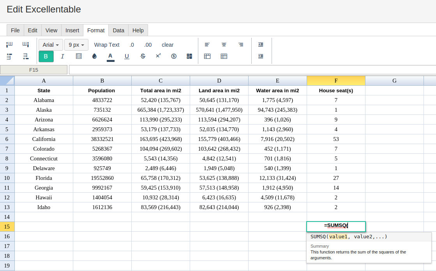The height and width of the screenshot is (271, 436).
Task: Click the cell borders icon
Action: [79, 56]
